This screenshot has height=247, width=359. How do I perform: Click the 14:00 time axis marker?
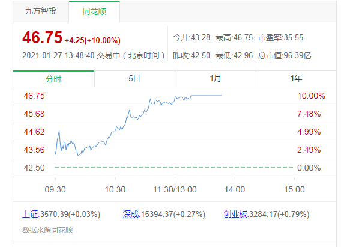point(235,189)
